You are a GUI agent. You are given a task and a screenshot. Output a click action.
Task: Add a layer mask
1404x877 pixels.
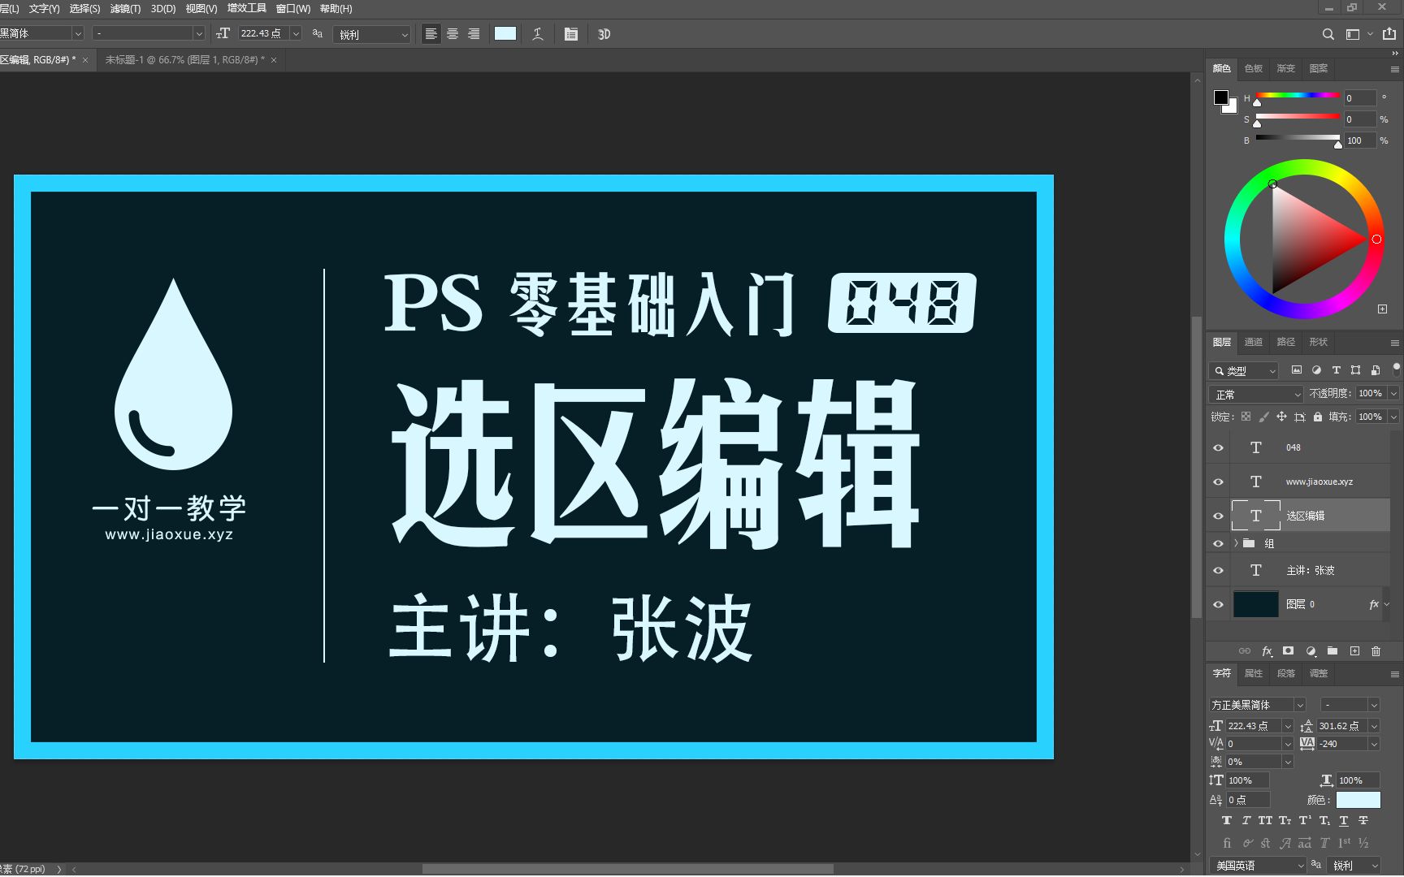click(x=1288, y=651)
